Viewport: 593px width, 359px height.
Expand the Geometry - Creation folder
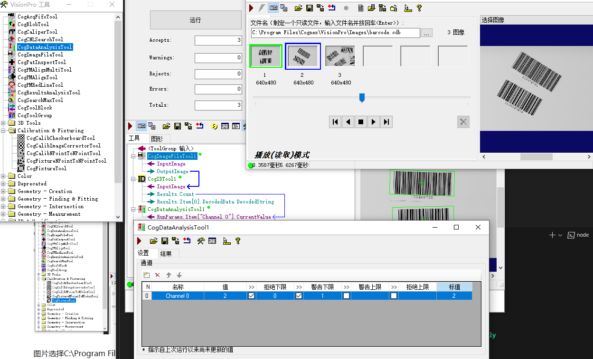(3, 192)
